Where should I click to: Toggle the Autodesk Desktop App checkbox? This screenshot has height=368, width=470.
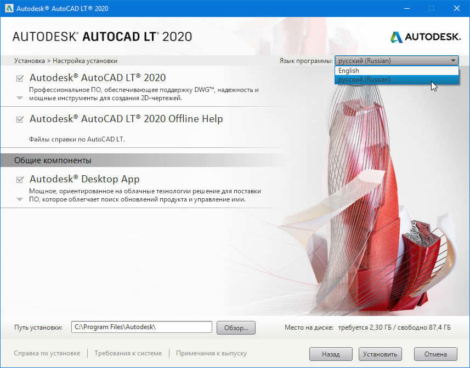20,180
